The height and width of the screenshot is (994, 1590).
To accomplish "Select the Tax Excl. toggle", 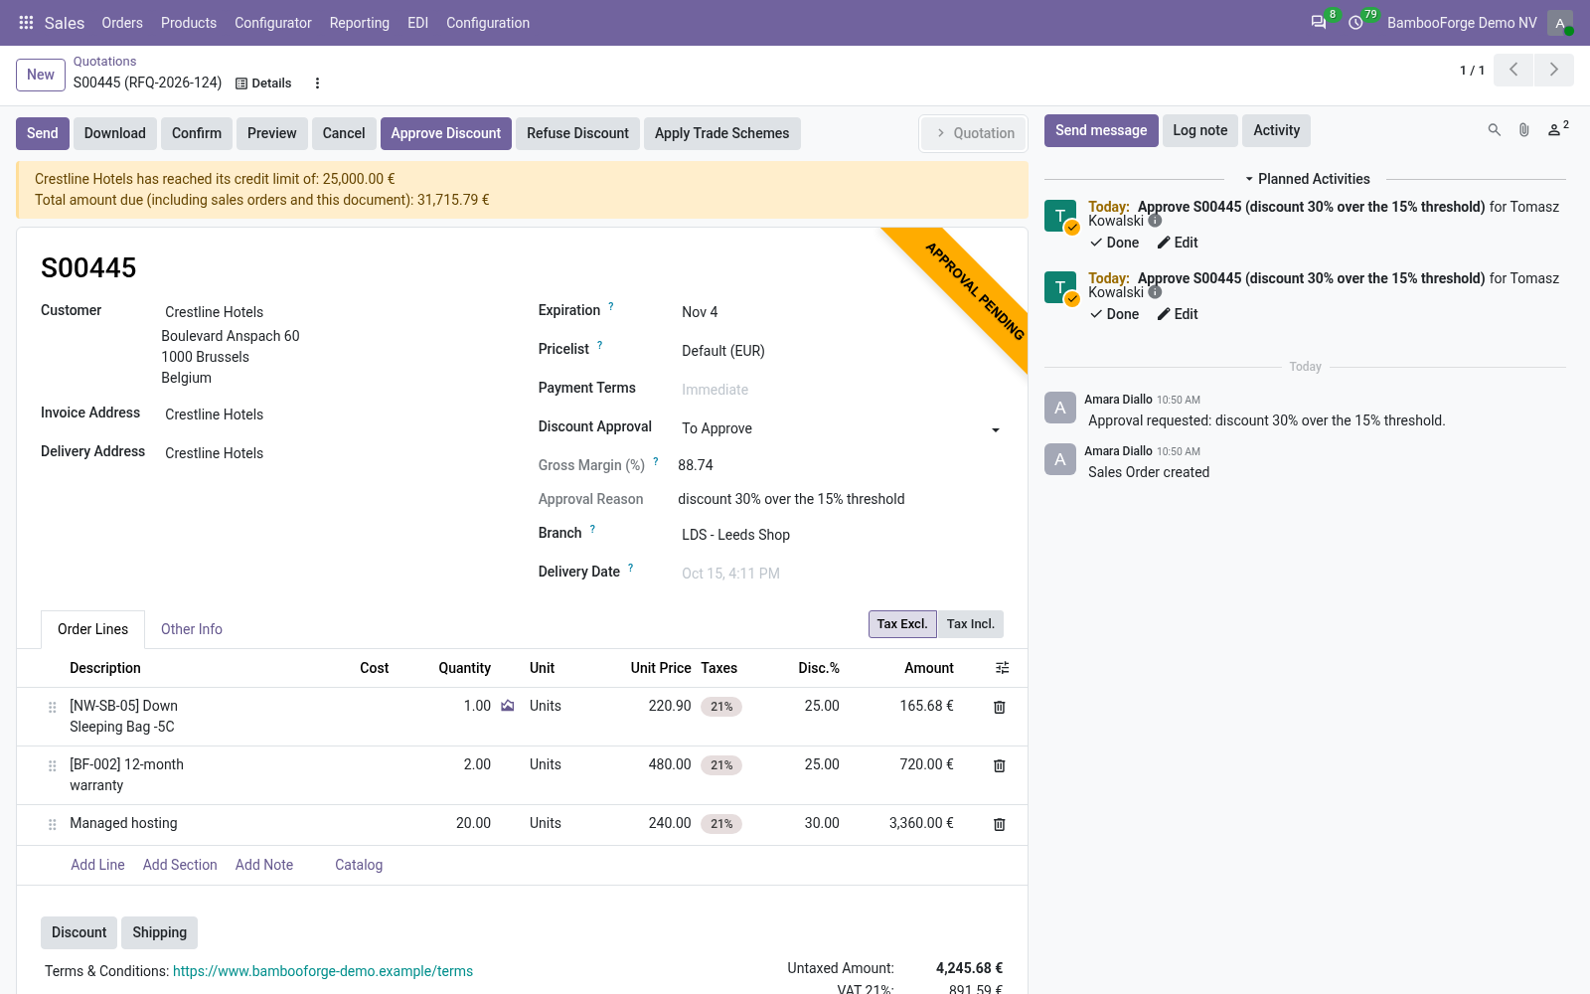I will click(x=902, y=624).
